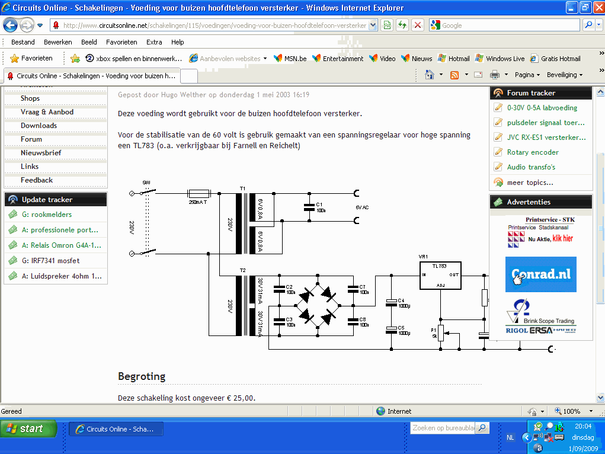Click the Add to favorites bar icon
The height and width of the screenshot is (454, 605).
75,59
